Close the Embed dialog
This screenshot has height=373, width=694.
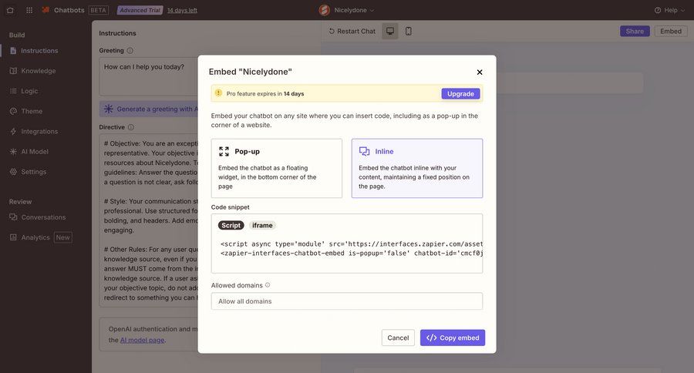pyautogui.click(x=480, y=72)
